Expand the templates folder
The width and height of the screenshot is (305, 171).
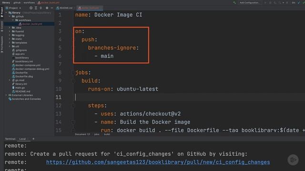pyautogui.click(x=10, y=43)
